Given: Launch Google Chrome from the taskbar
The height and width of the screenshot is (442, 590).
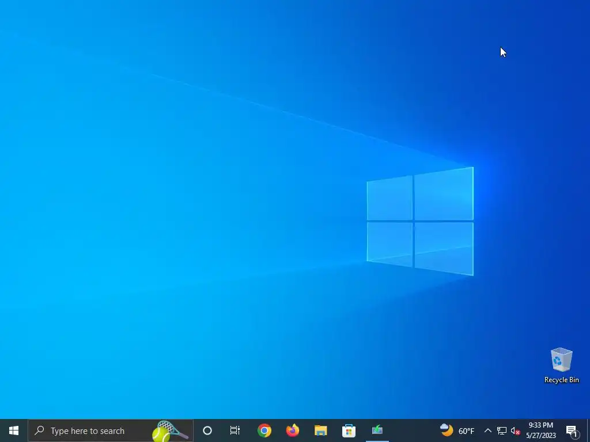Looking at the screenshot, I should click(x=264, y=430).
